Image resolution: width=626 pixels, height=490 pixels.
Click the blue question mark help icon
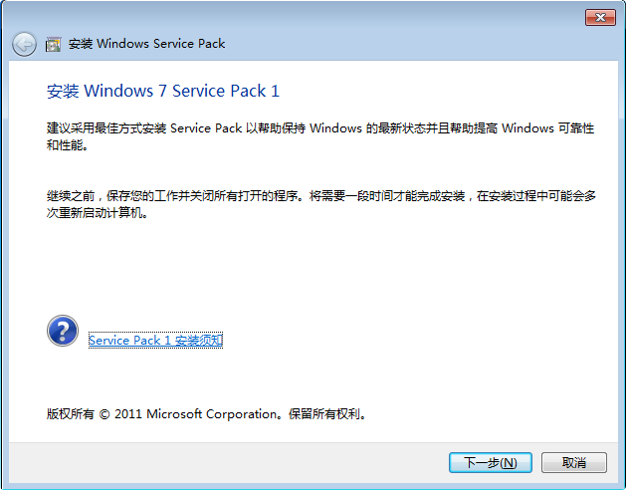tap(63, 331)
